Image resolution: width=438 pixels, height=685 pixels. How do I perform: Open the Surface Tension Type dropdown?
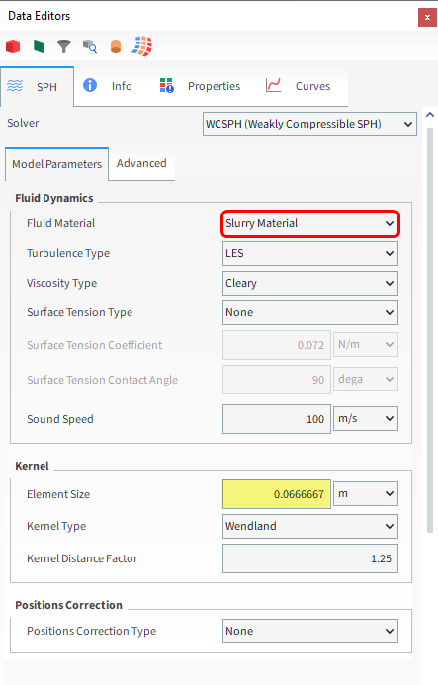(x=310, y=312)
